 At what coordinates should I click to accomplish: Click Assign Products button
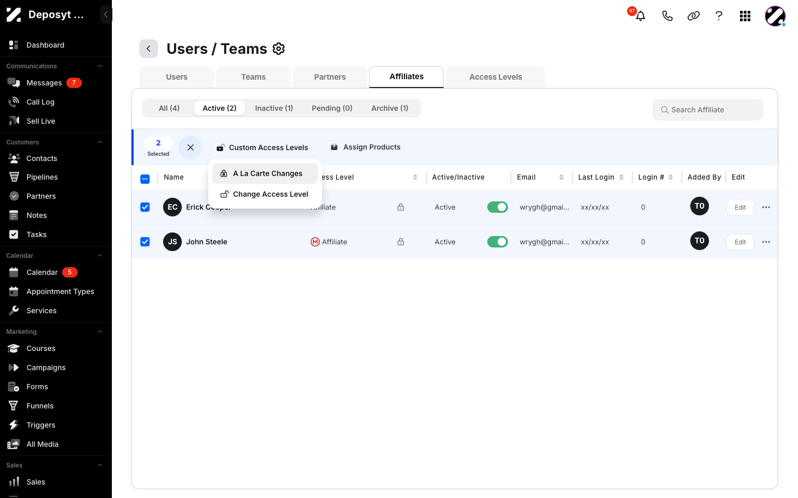point(366,147)
